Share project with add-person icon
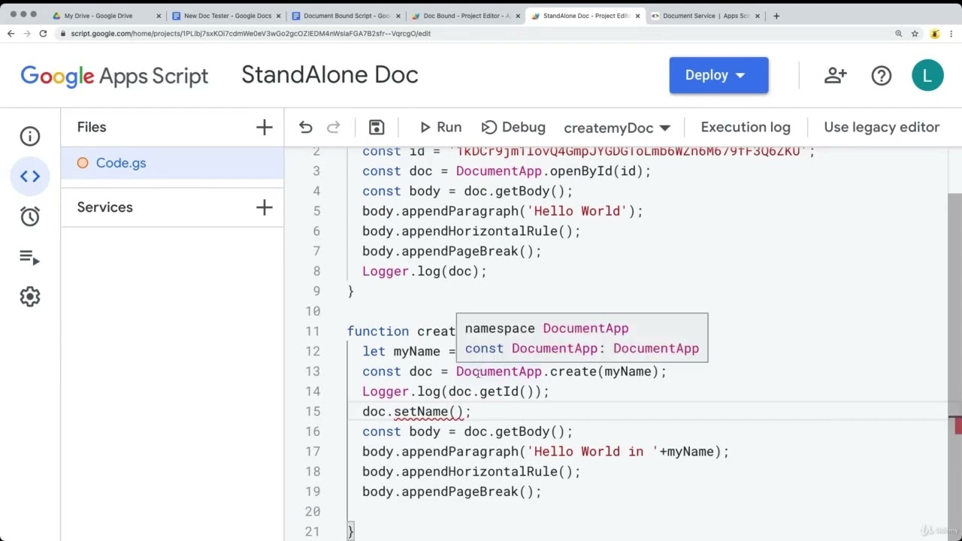962x541 pixels. click(835, 75)
